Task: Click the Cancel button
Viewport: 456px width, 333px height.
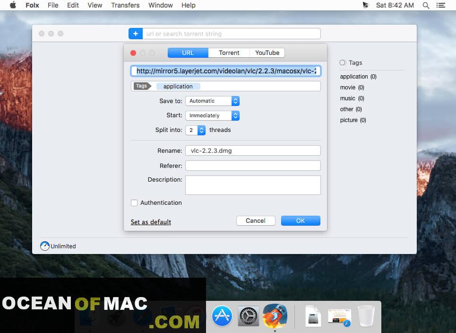Action: click(x=256, y=220)
